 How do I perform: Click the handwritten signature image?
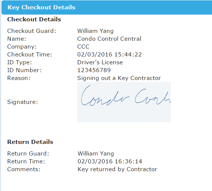124,102
